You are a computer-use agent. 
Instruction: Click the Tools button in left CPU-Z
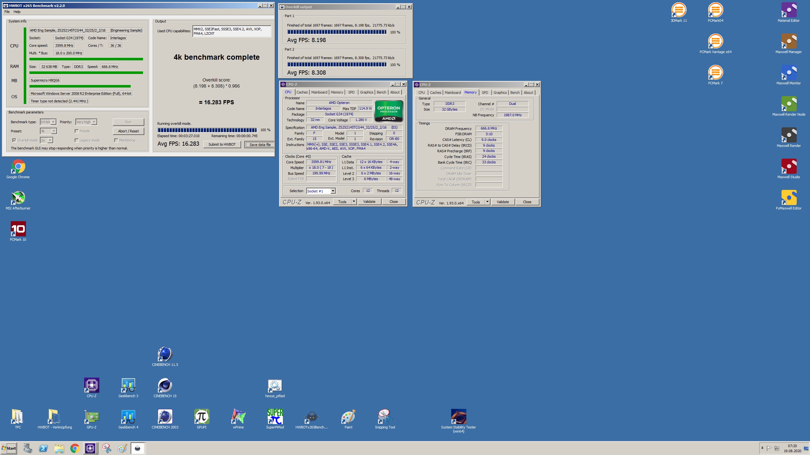pos(342,202)
